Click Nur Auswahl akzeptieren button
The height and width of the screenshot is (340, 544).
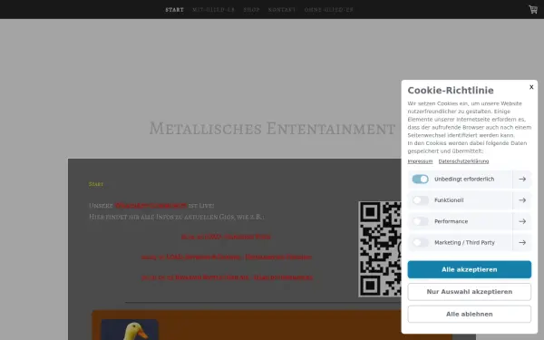(469, 292)
